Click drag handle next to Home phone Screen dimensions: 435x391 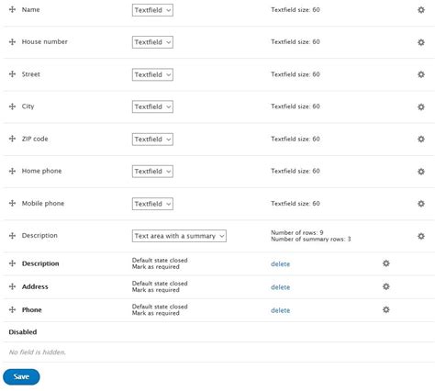[12, 171]
